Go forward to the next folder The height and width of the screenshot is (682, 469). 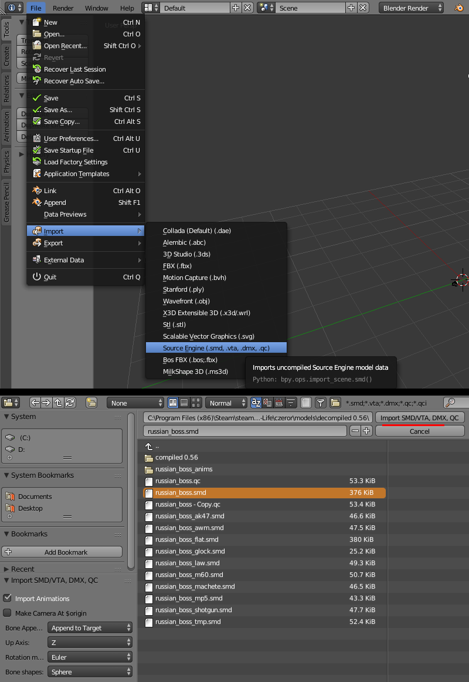(46, 403)
